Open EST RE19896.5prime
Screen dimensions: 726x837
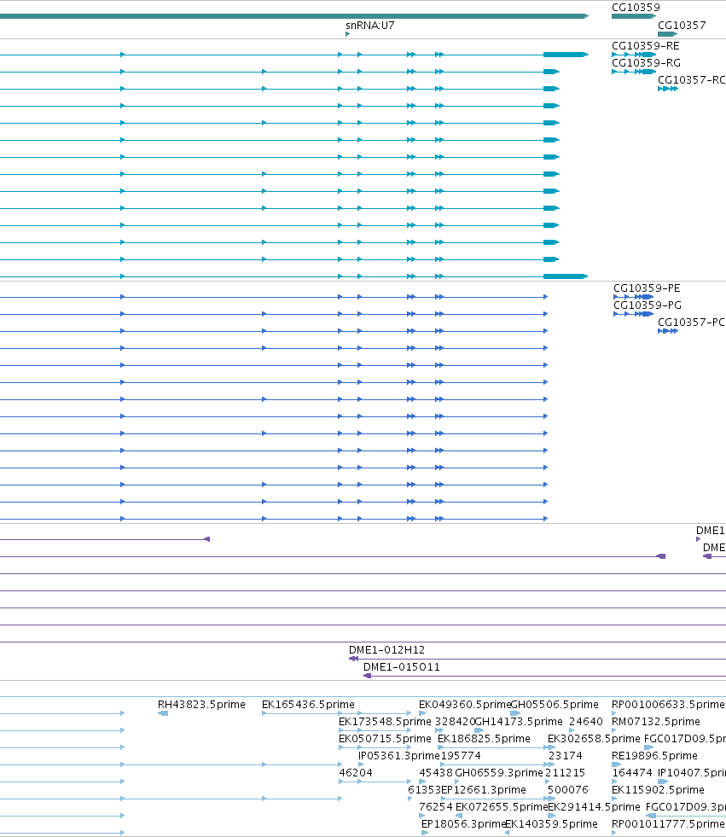click(654, 756)
